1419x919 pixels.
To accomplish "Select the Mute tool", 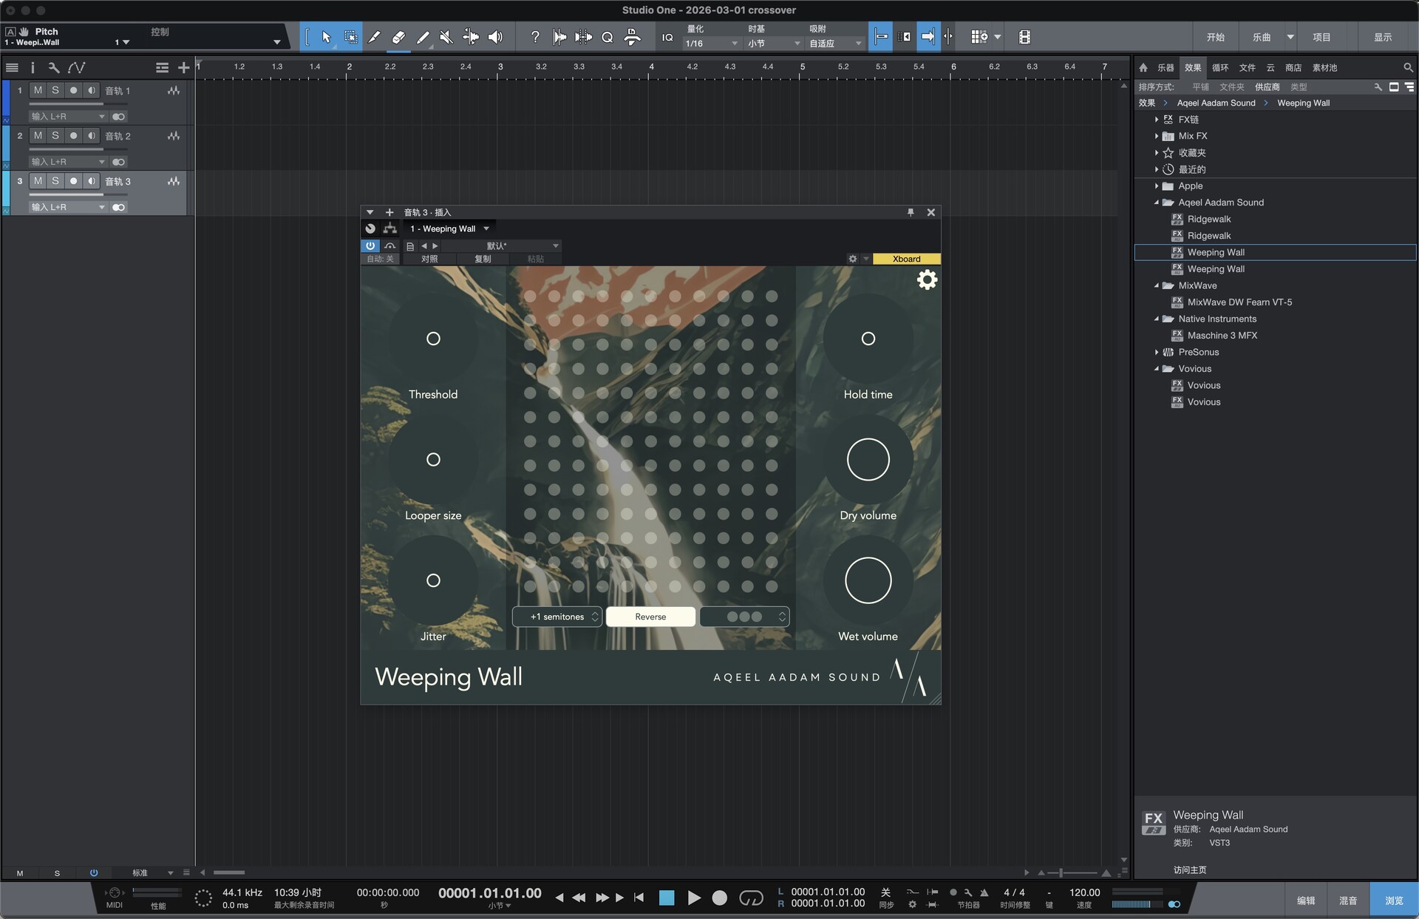I will tap(446, 37).
